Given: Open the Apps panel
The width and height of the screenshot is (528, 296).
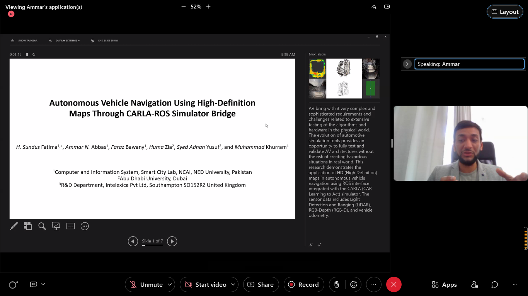Looking at the screenshot, I should tap(444, 284).
